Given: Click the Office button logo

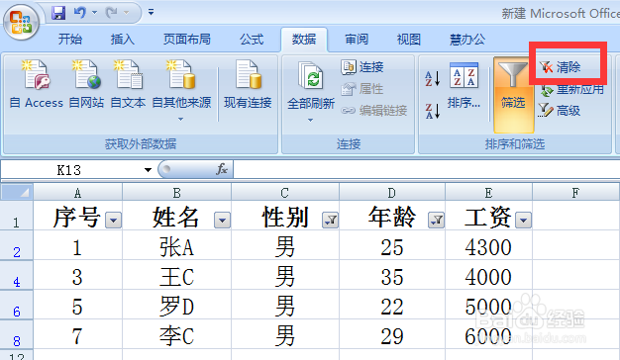Looking at the screenshot, I should 22,23.
